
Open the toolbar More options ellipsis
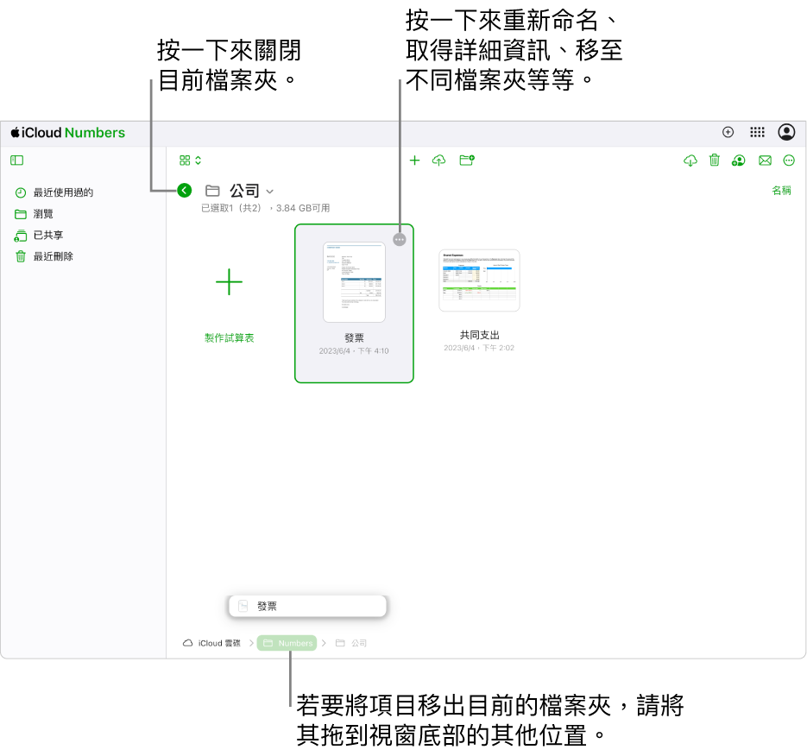tap(789, 161)
